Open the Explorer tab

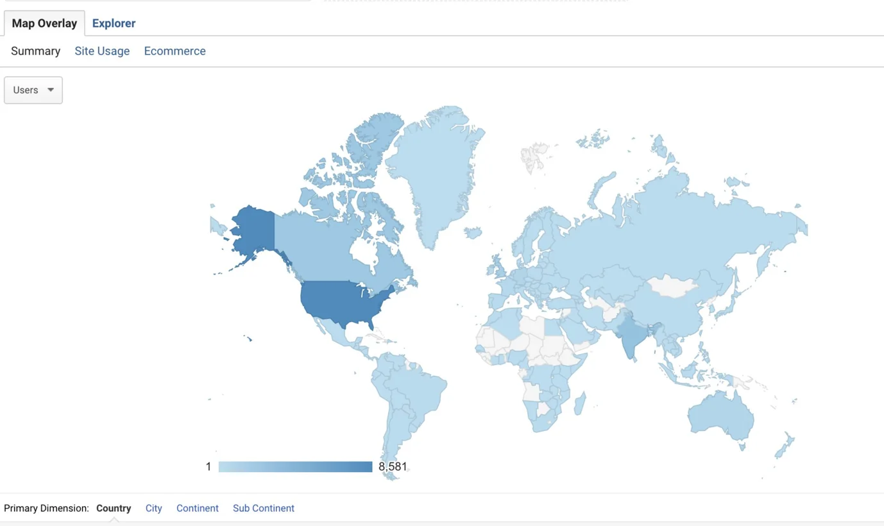(114, 23)
